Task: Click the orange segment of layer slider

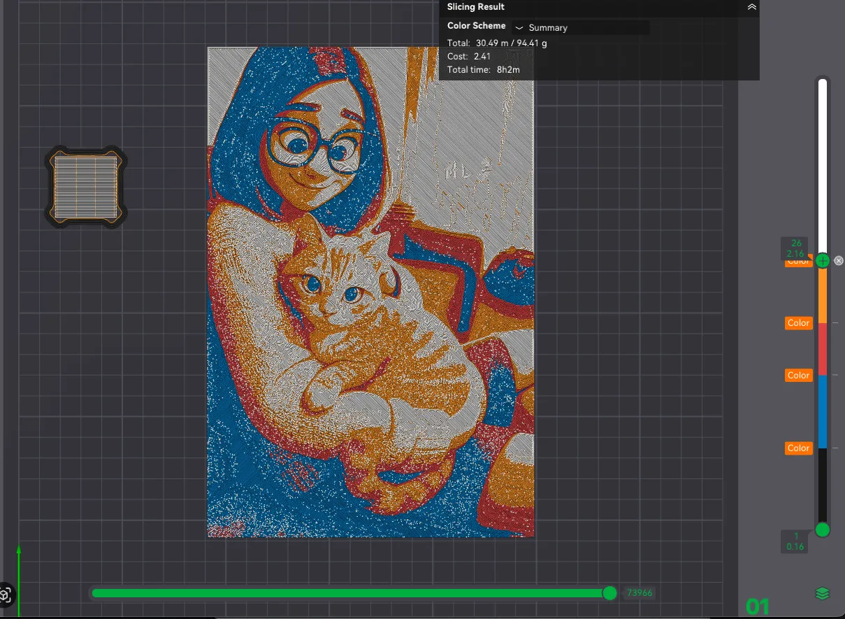Action: [x=823, y=295]
